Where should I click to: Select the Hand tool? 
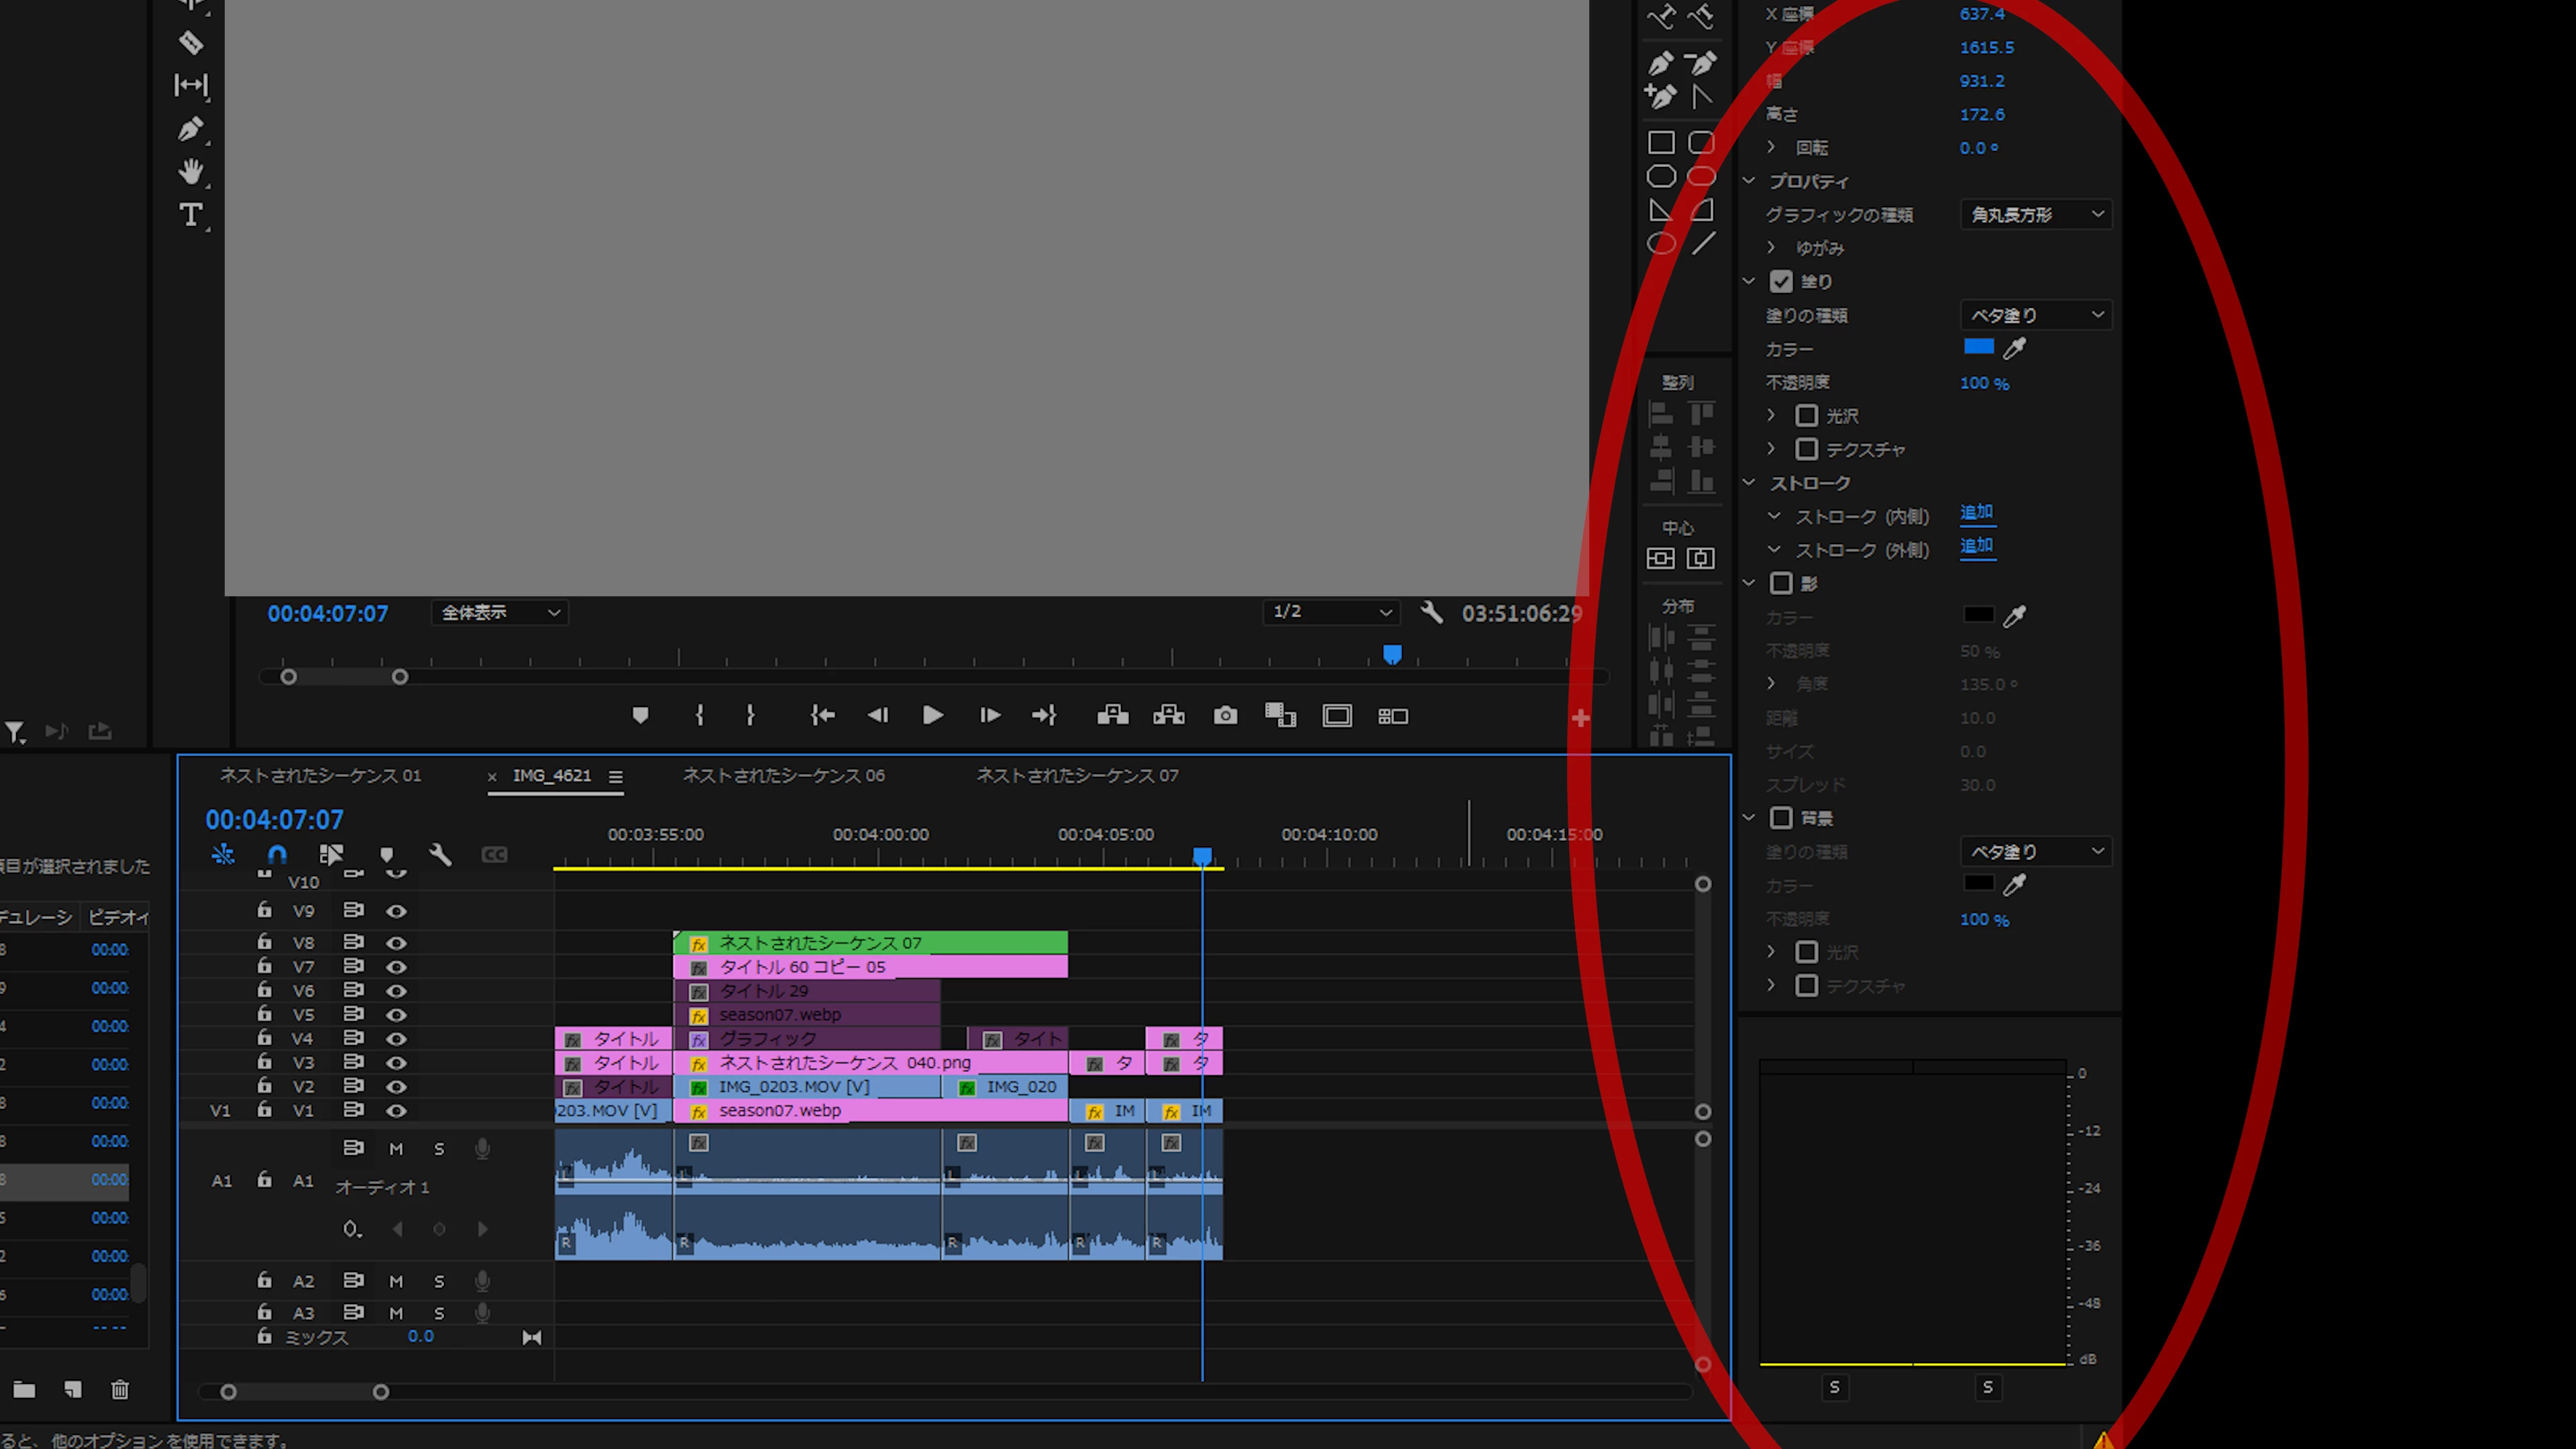(x=190, y=172)
